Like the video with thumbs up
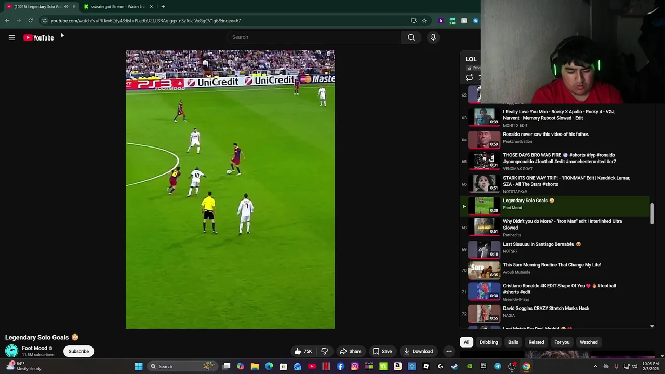This screenshot has width=665, height=374. (x=303, y=351)
